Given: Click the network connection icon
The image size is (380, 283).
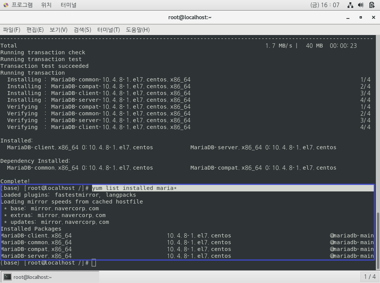Looking at the screenshot, I should 350,5.
